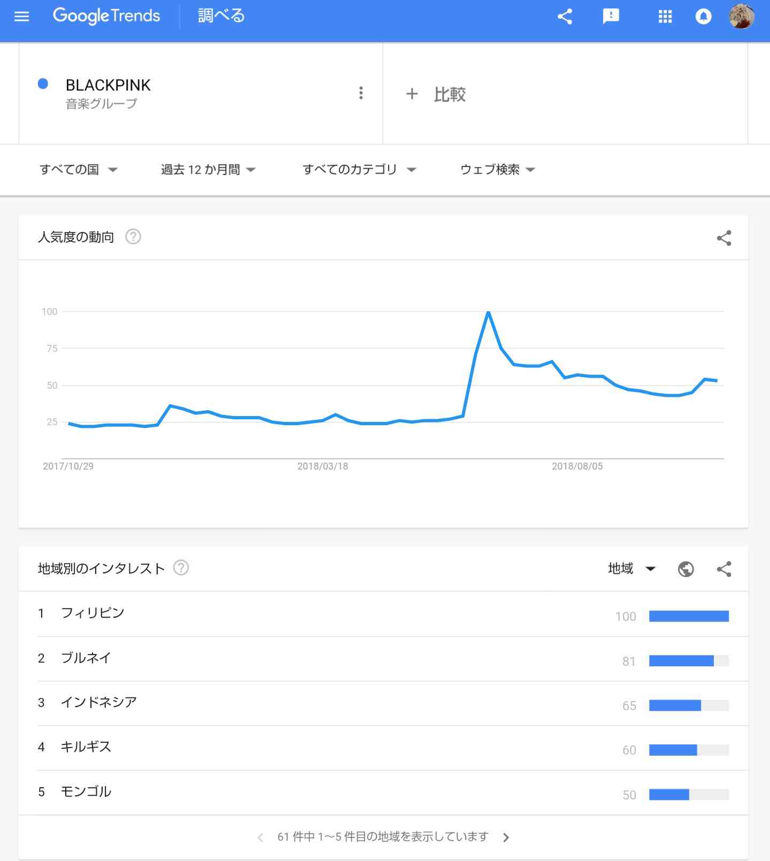
Task: Open the user account avatar
Action: (742, 17)
